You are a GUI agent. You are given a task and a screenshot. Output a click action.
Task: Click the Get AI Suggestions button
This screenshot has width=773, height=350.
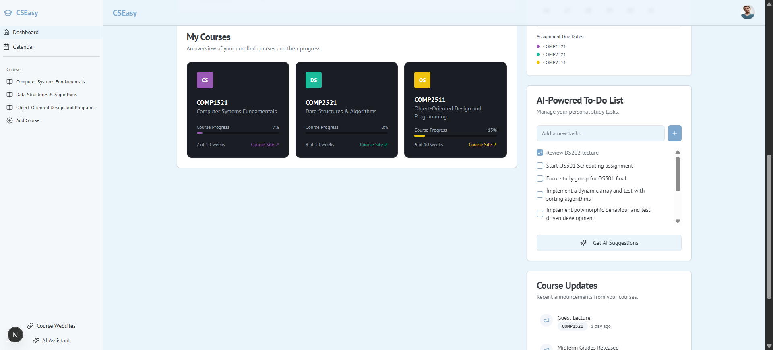click(609, 243)
